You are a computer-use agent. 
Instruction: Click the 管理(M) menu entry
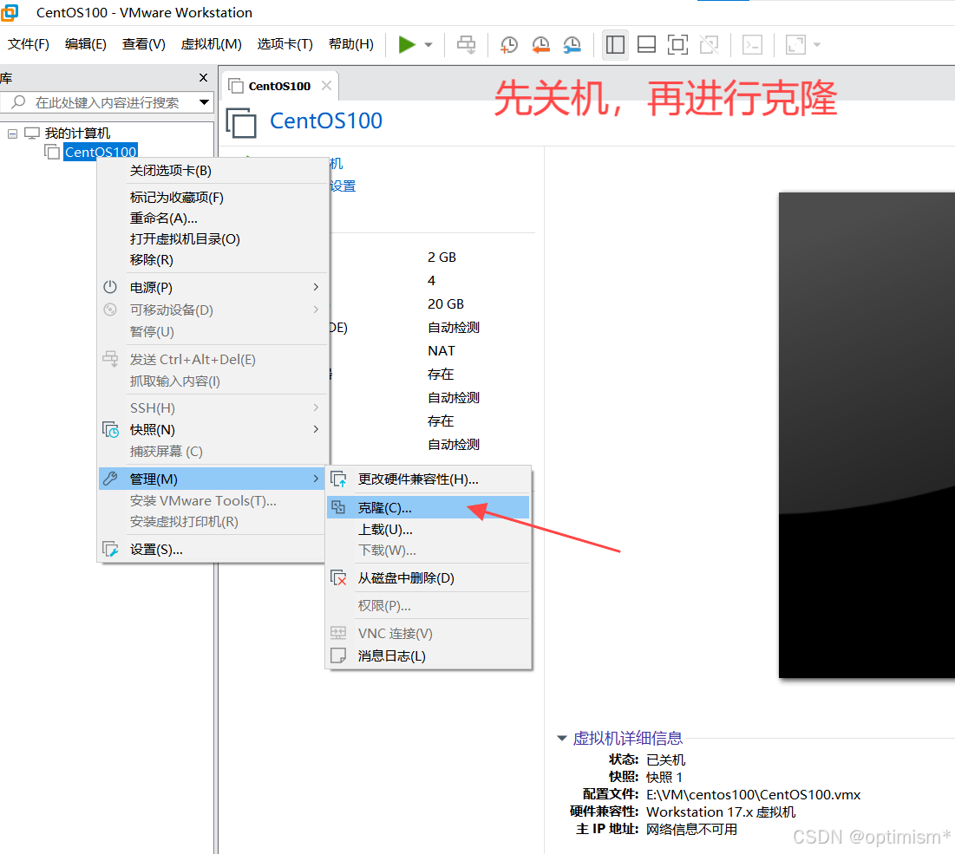click(x=213, y=479)
